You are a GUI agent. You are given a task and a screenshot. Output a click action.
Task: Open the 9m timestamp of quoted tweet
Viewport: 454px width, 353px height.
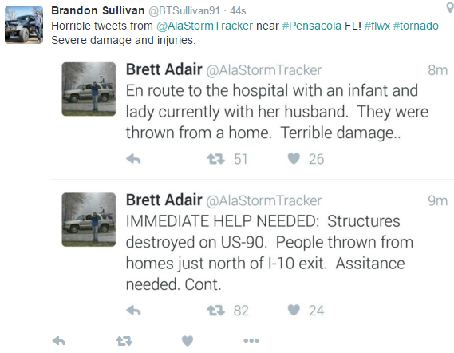coord(437,200)
